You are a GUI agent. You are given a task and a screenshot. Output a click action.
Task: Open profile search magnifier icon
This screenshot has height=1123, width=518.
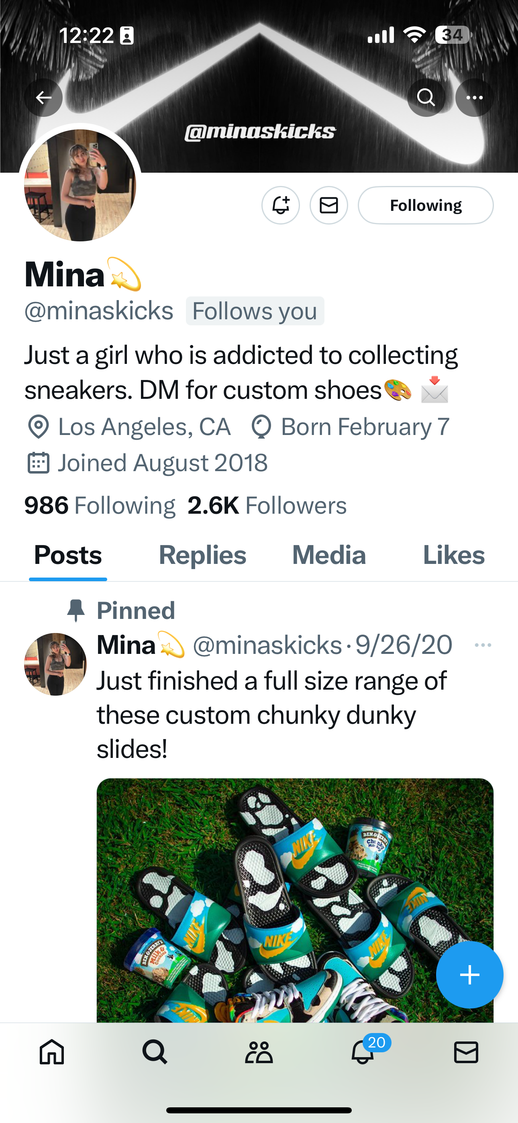click(426, 97)
